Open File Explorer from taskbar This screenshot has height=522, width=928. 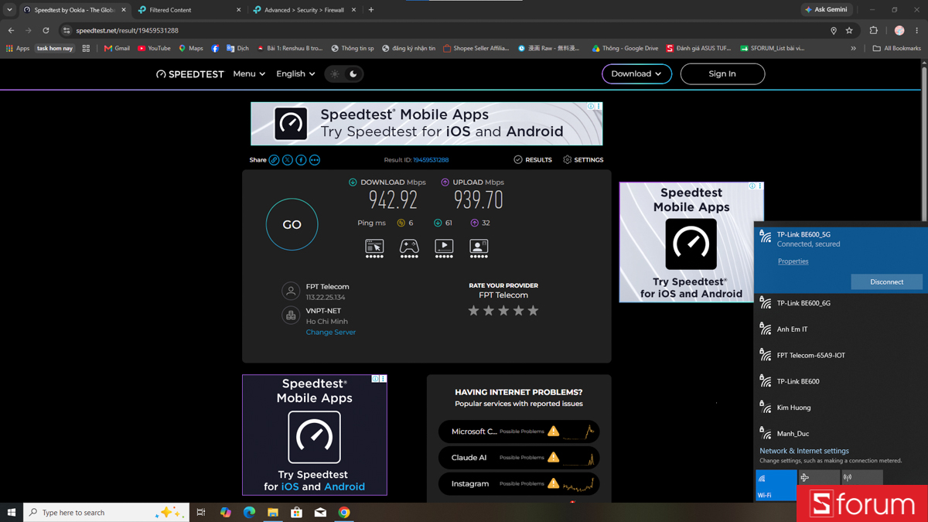coord(273,512)
